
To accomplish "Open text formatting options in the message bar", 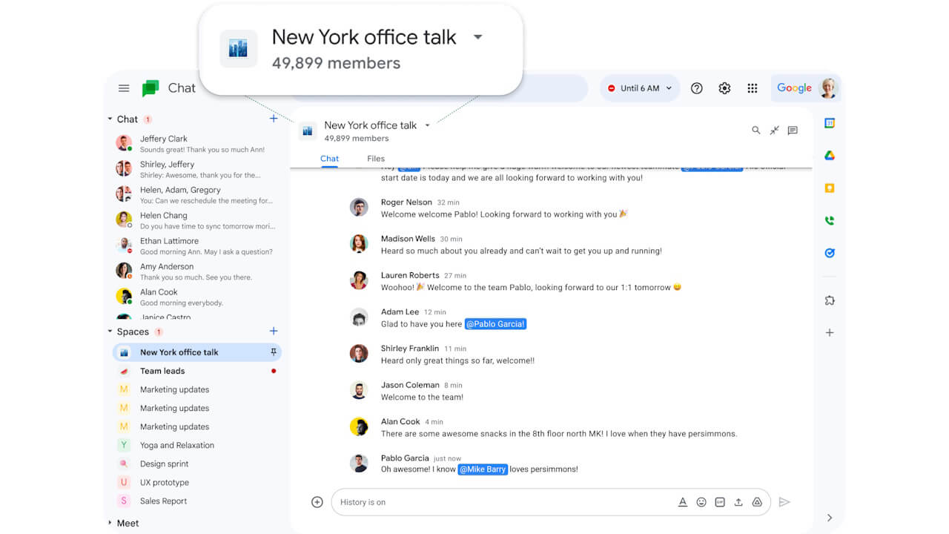I will [683, 502].
